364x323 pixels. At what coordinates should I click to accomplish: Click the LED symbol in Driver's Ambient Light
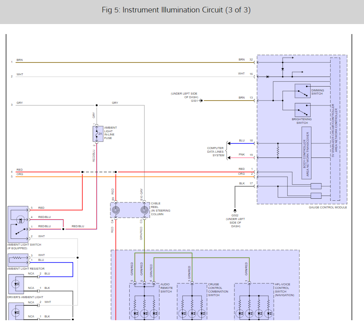[16, 284]
